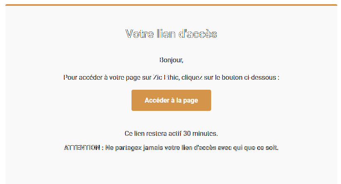Click the phrase "Ce lien restera actif"
Image resolution: width=341 pixels, height=184 pixels.
pos(153,134)
